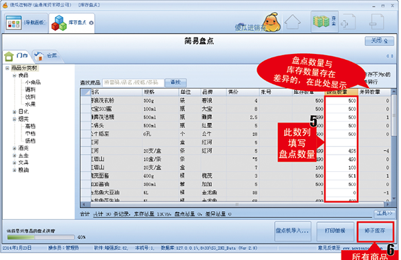Click horizontal scrollbar right arrow
The image size is (401, 260).
(388, 205)
